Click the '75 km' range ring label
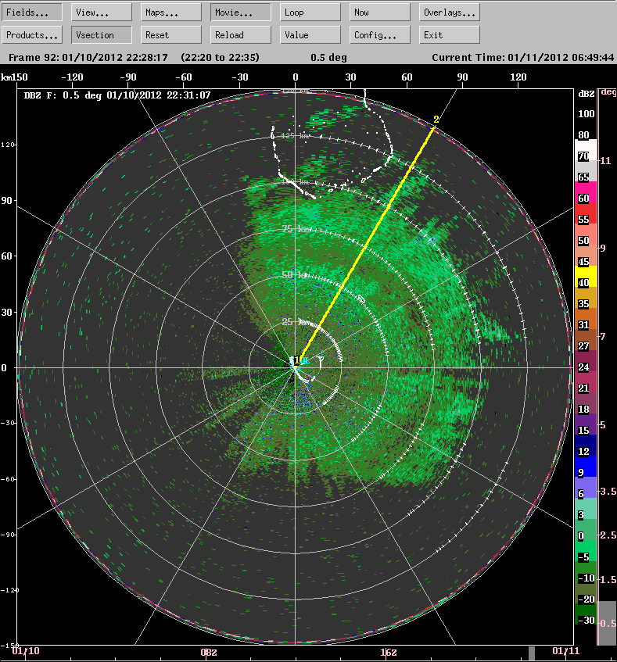 296,229
